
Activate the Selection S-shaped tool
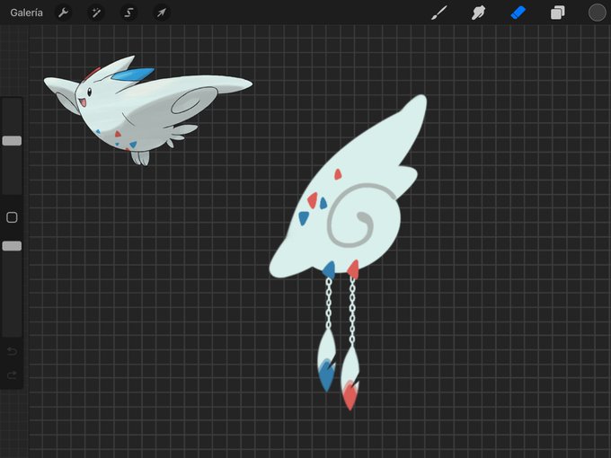tap(128, 13)
